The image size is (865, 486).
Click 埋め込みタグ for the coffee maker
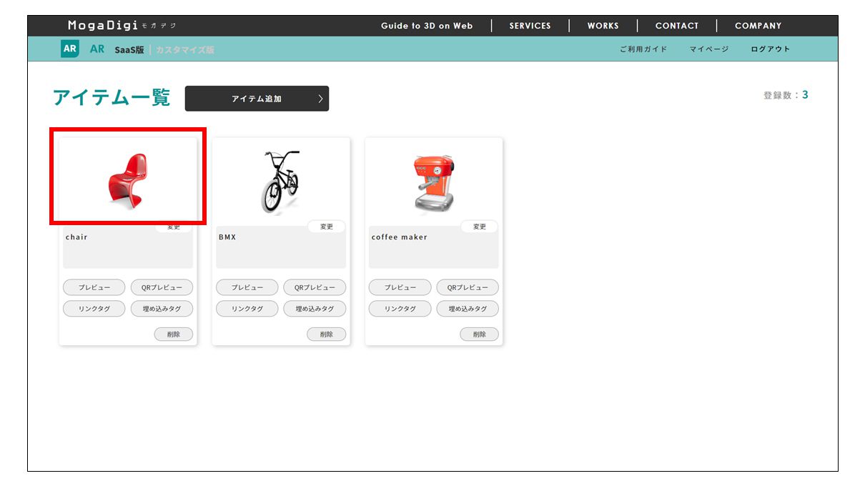468,309
